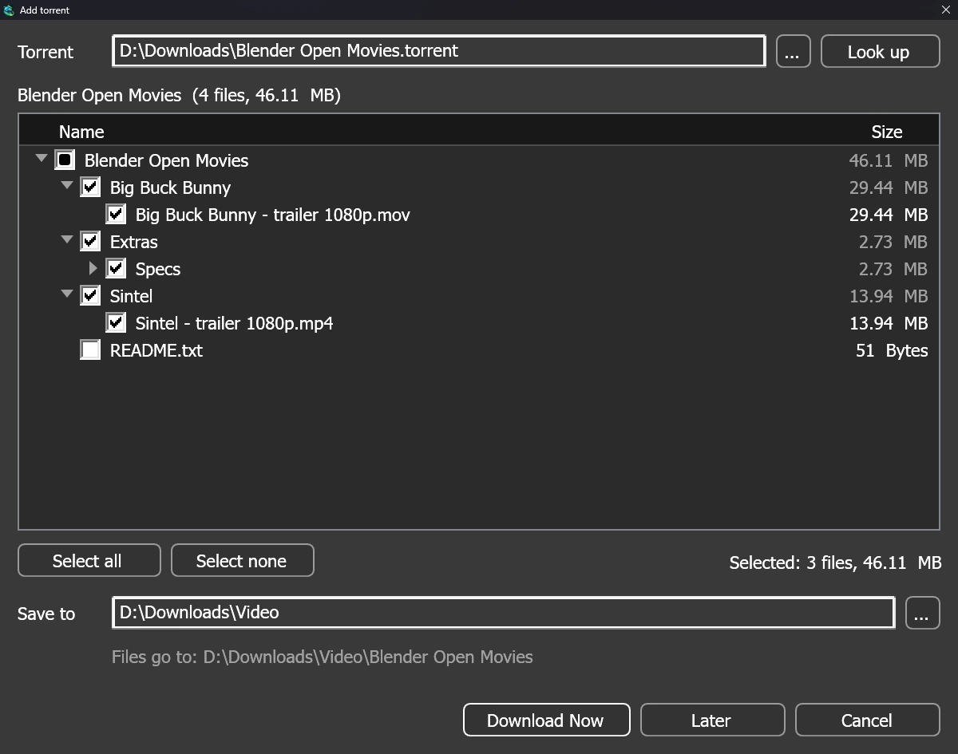Image resolution: width=958 pixels, height=754 pixels.
Task: Sort files by the Size column header
Action: pos(887,132)
